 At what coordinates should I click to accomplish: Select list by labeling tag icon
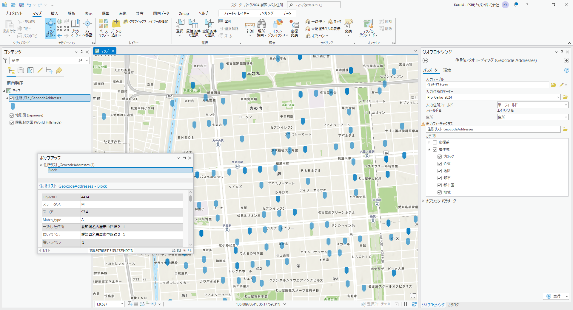click(59, 70)
